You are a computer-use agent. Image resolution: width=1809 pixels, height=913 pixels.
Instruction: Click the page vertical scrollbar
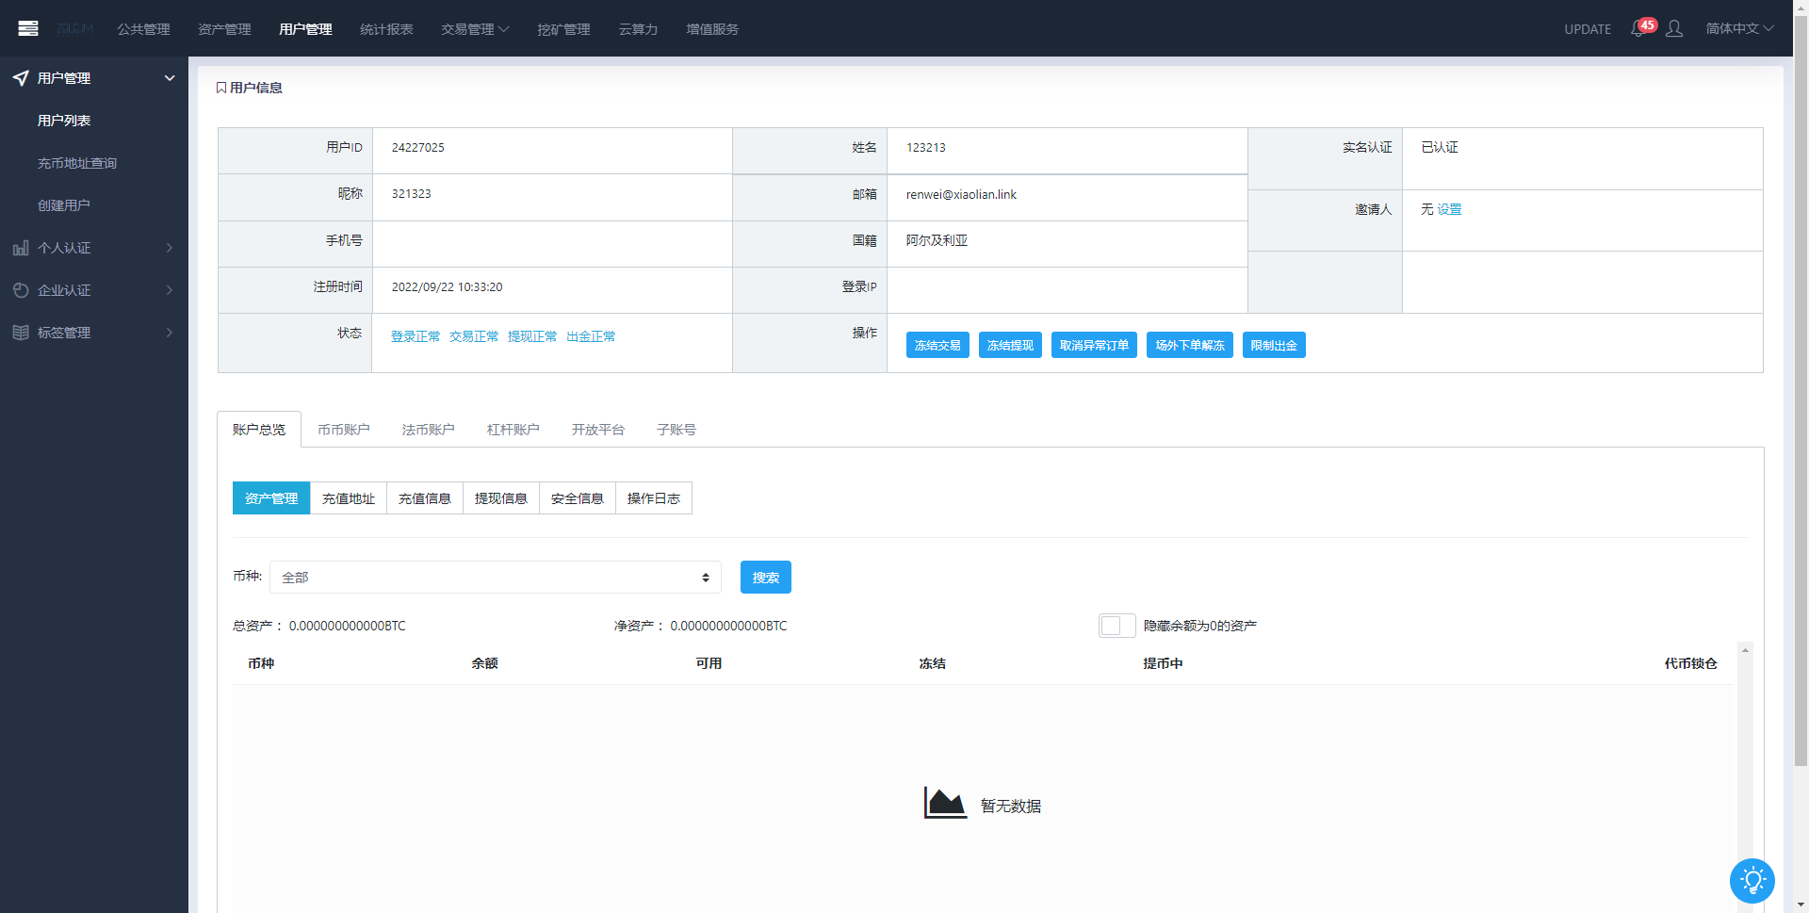pyautogui.click(x=1801, y=391)
